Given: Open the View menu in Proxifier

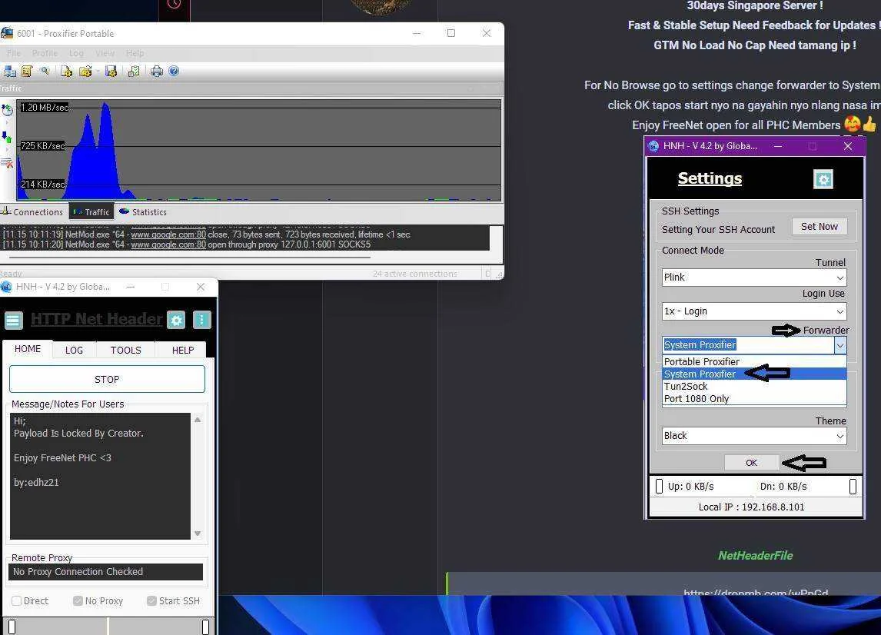Looking at the screenshot, I should [x=105, y=53].
